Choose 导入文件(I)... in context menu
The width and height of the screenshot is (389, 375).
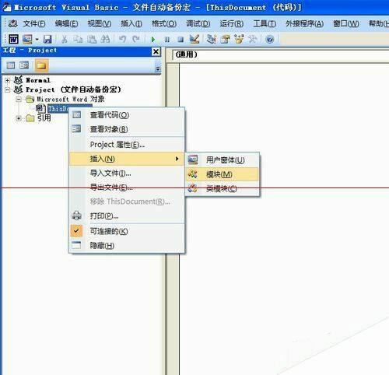click(x=127, y=173)
